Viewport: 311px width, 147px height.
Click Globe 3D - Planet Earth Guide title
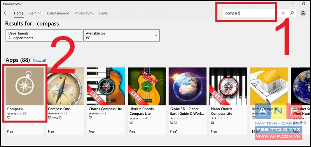187,111
